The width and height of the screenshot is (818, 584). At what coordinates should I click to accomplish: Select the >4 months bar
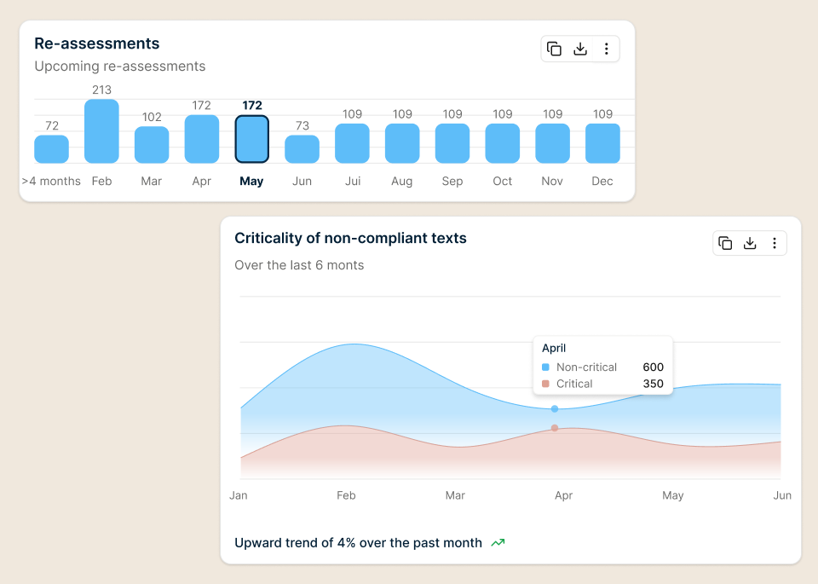(x=52, y=149)
